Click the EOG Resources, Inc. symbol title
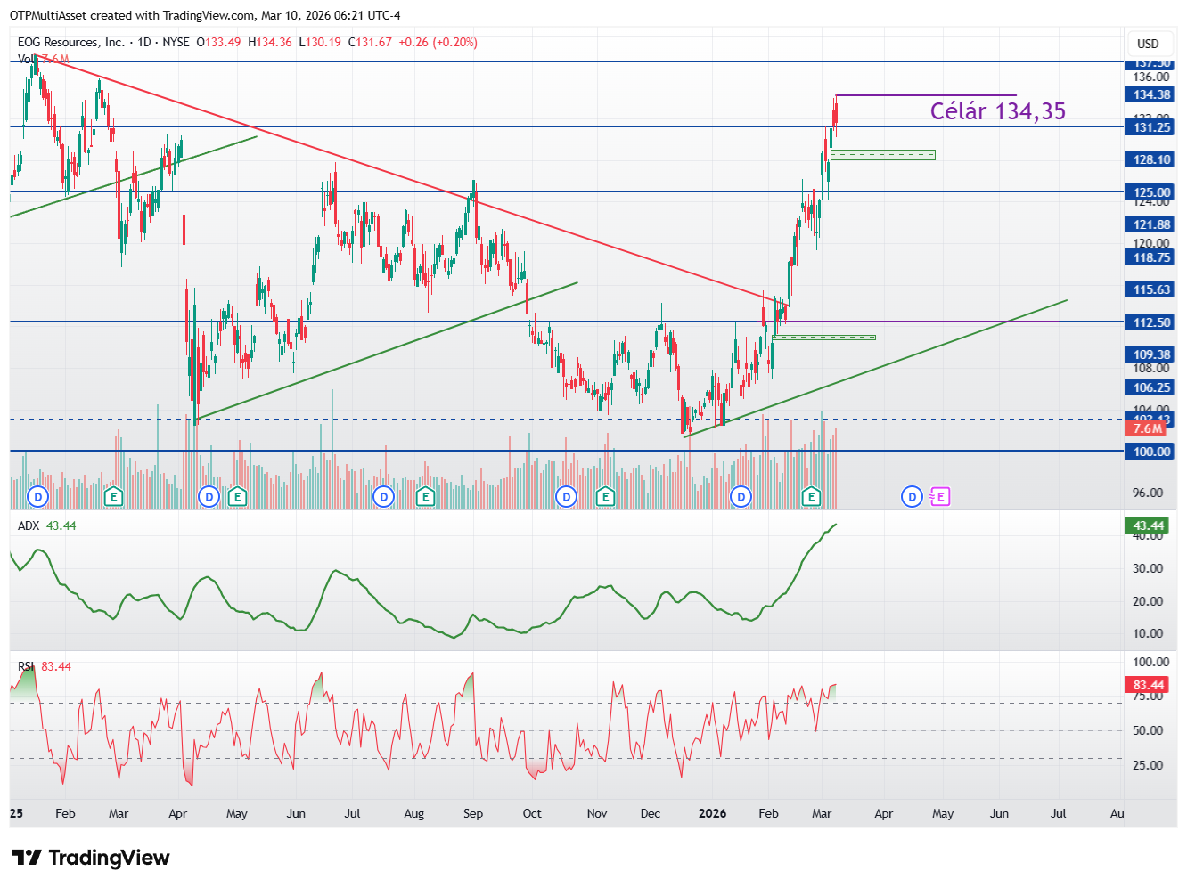Viewport: 1187px width, 888px height. pyautogui.click(x=71, y=42)
